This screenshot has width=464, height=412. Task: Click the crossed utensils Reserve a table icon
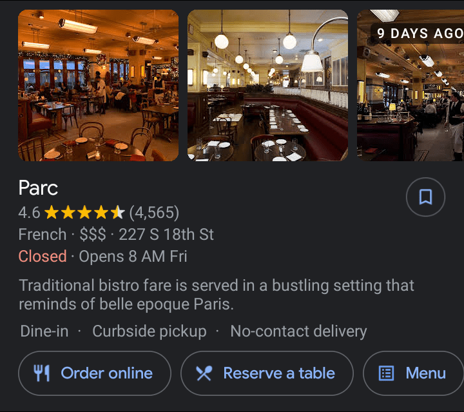point(204,373)
